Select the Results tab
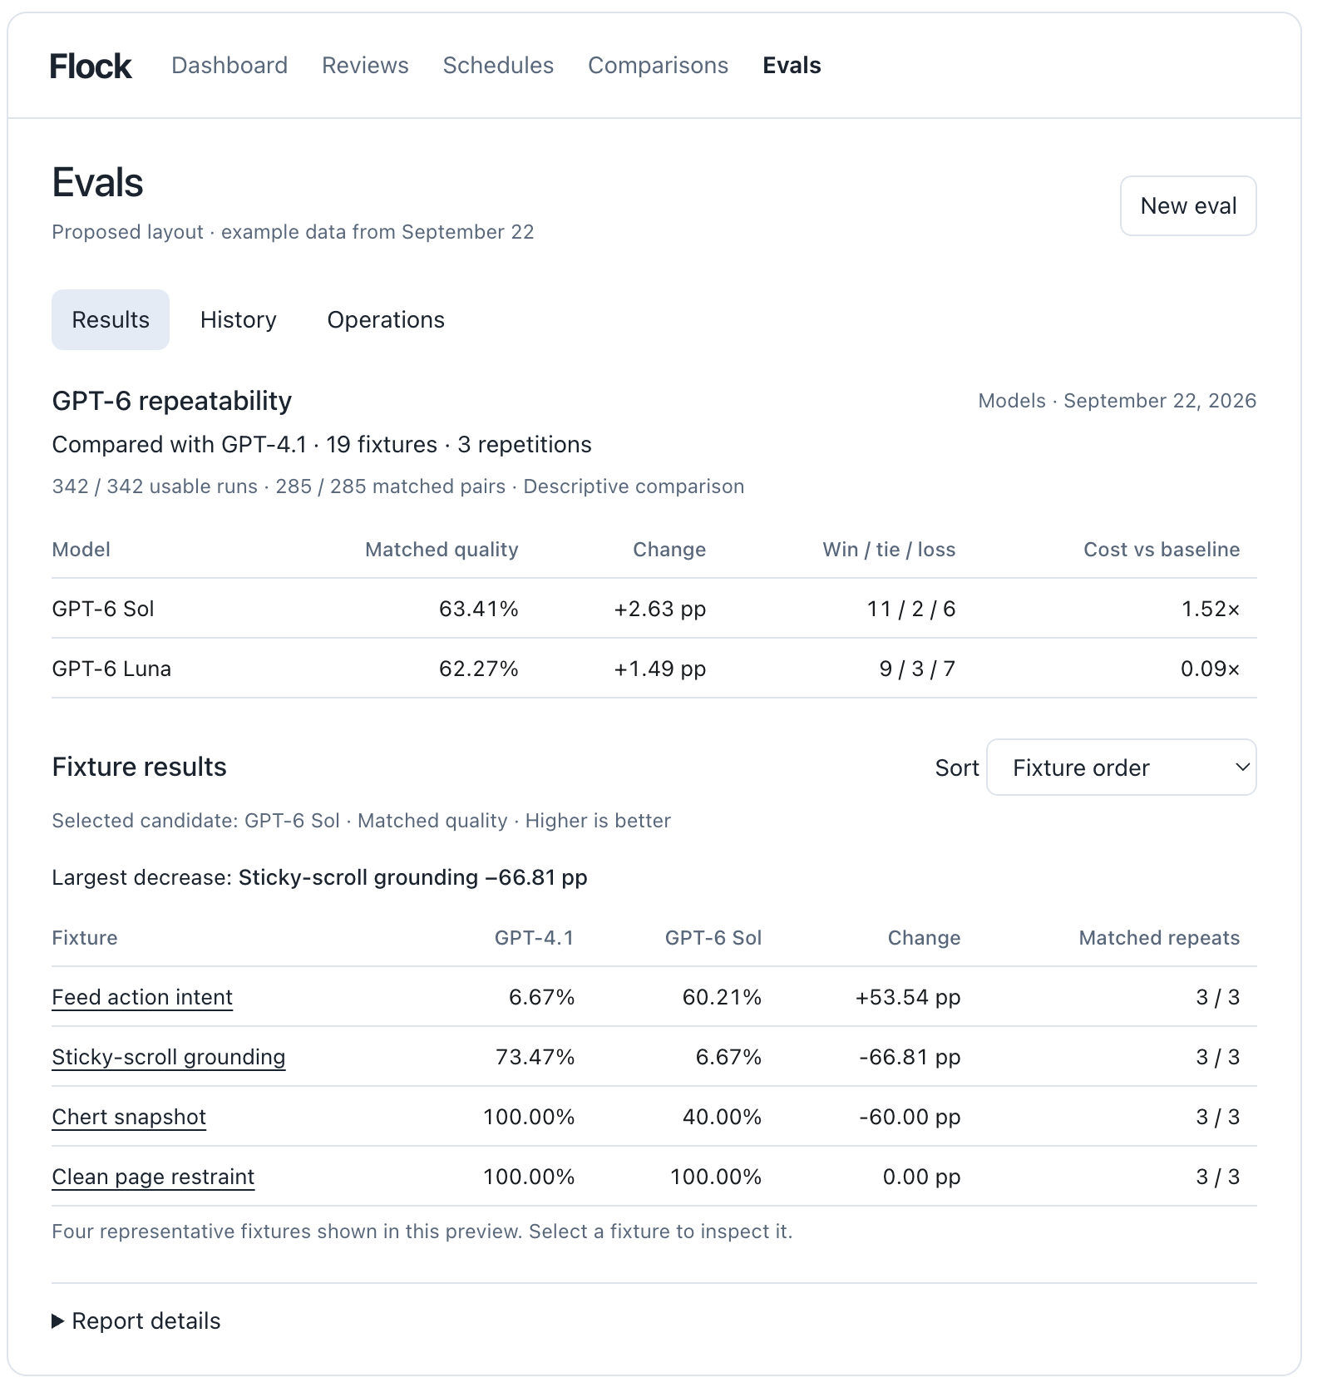 point(111,319)
